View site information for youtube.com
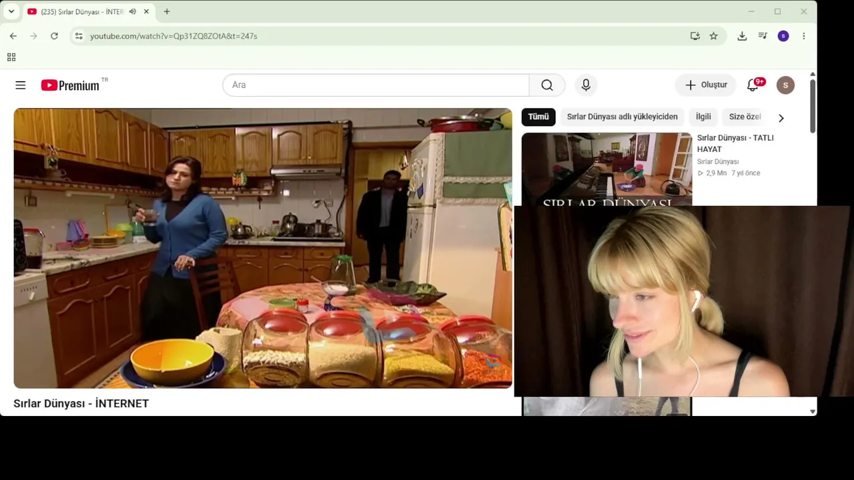This screenshot has height=480, width=854. coord(79,36)
